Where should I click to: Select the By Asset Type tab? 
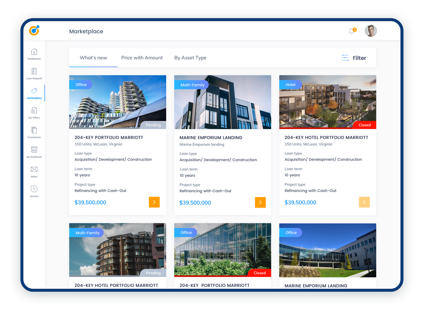pyautogui.click(x=190, y=58)
